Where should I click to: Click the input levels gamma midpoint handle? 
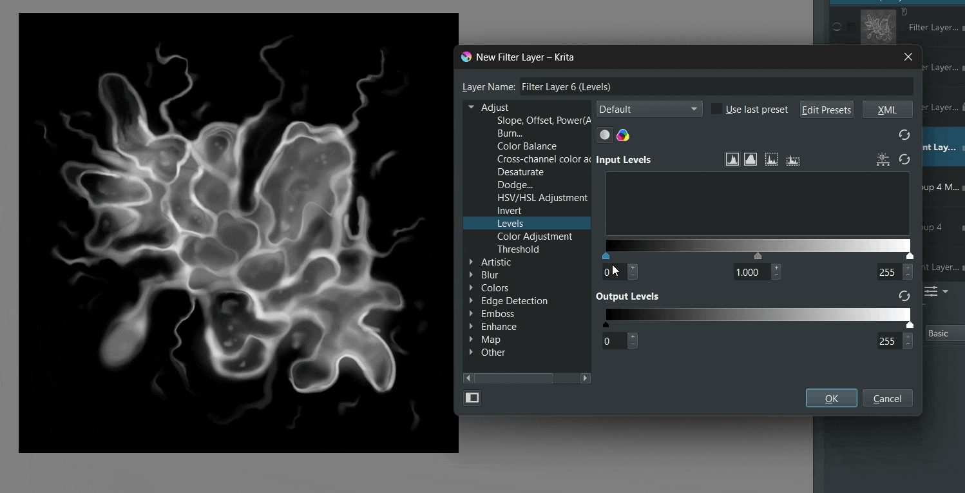click(758, 256)
